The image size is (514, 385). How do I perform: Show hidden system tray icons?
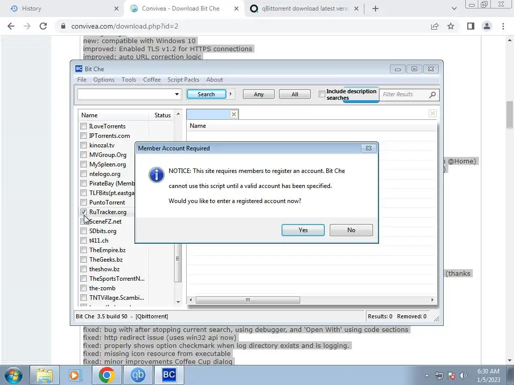[427, 375]
